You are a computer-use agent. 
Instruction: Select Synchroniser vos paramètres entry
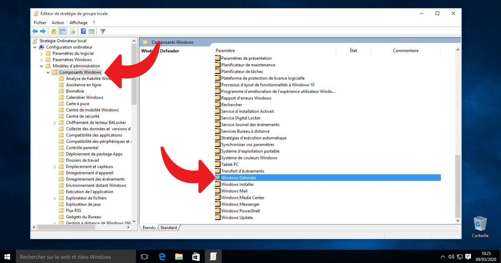[x=248, y=144]
